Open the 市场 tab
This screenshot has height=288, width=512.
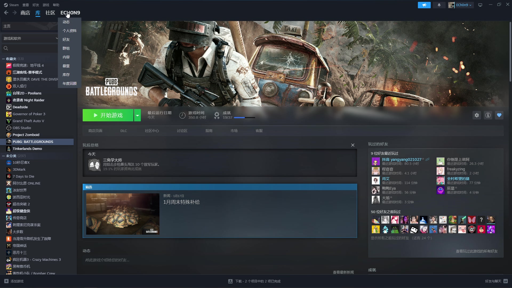[234, 131]
